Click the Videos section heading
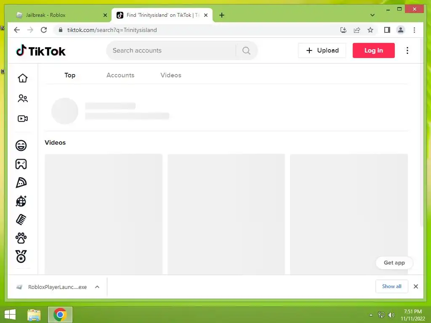431x323 pixels. (x=55, y=143)
